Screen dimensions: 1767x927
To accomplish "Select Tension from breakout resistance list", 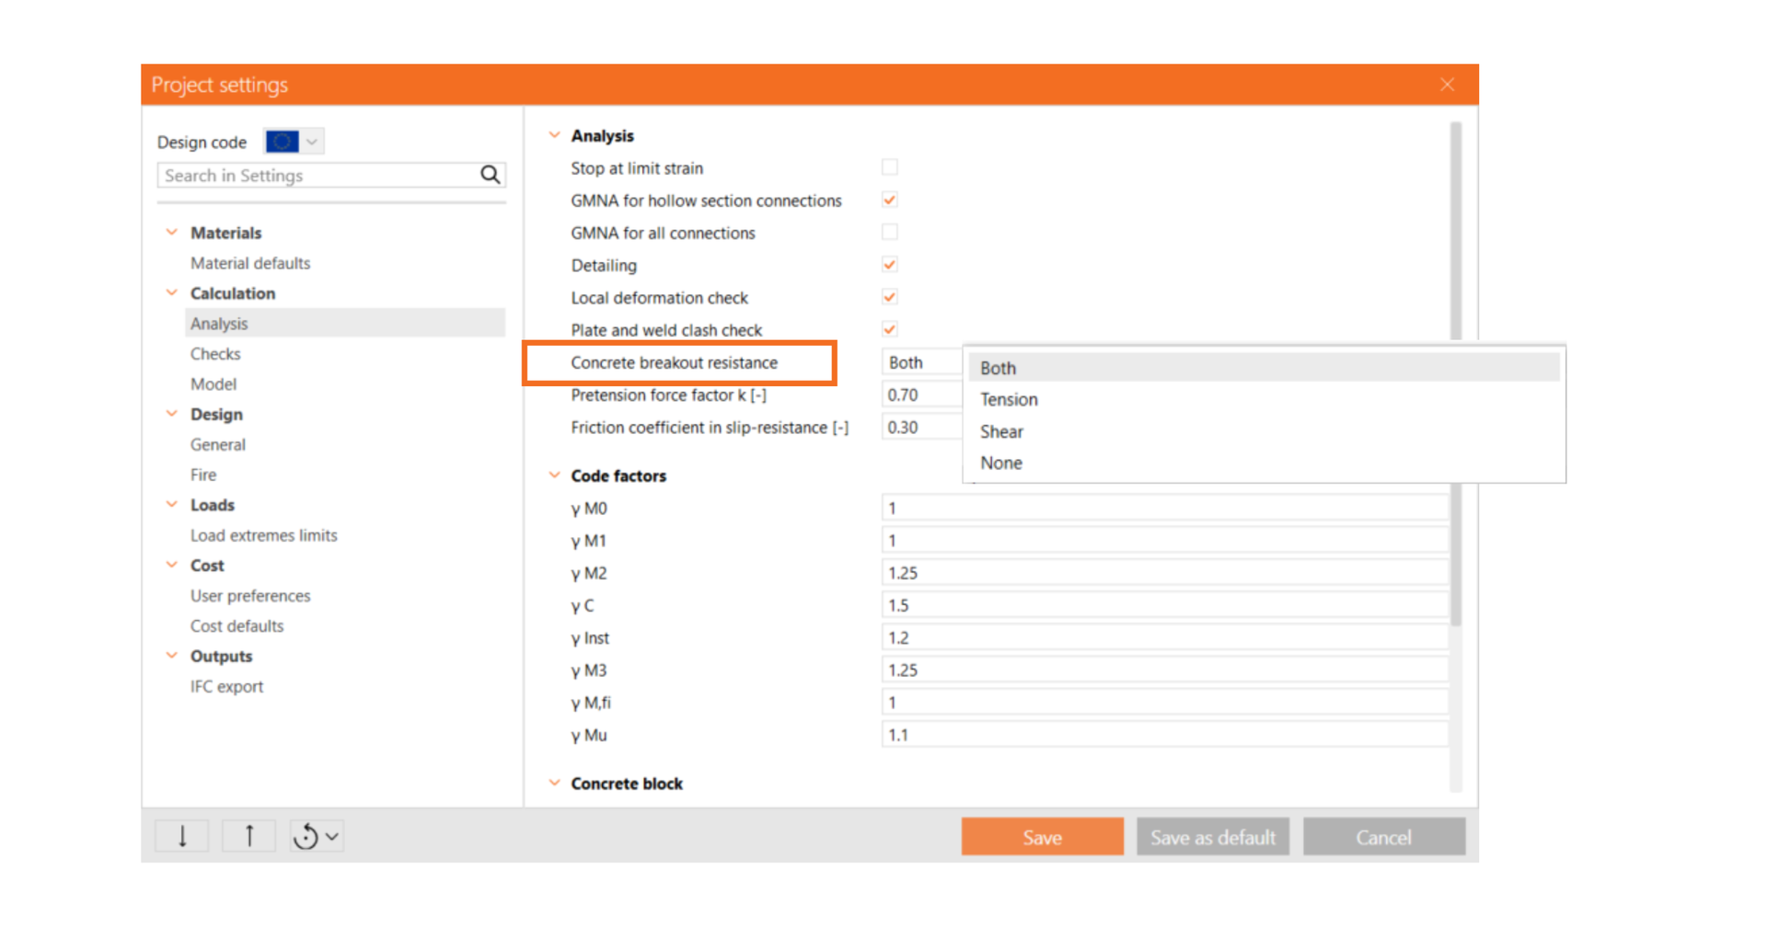I will 1009,399.
